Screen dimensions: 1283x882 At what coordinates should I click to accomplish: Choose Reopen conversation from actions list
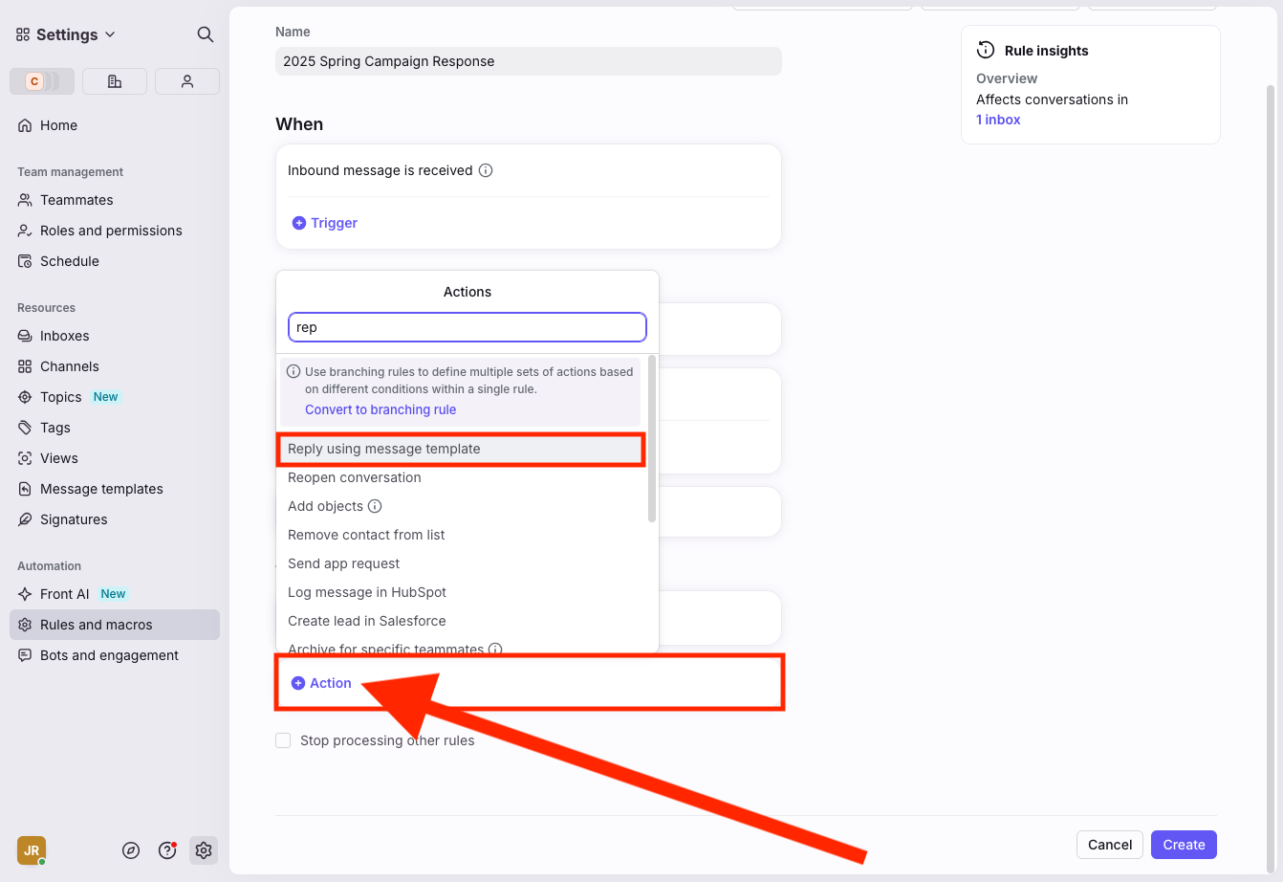click(x=355, y=477)
